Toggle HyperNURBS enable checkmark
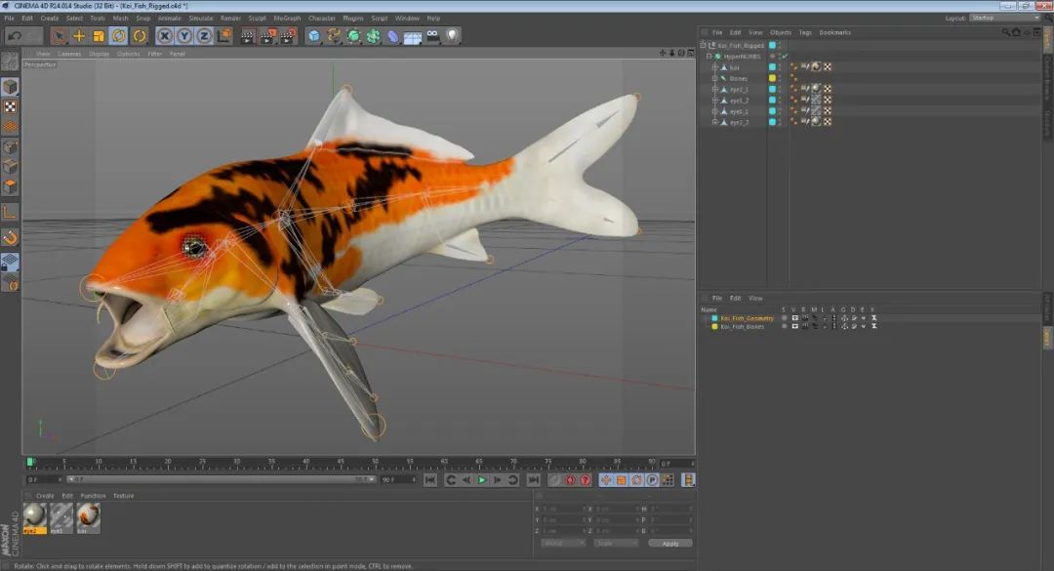 (x=785, y=57)
